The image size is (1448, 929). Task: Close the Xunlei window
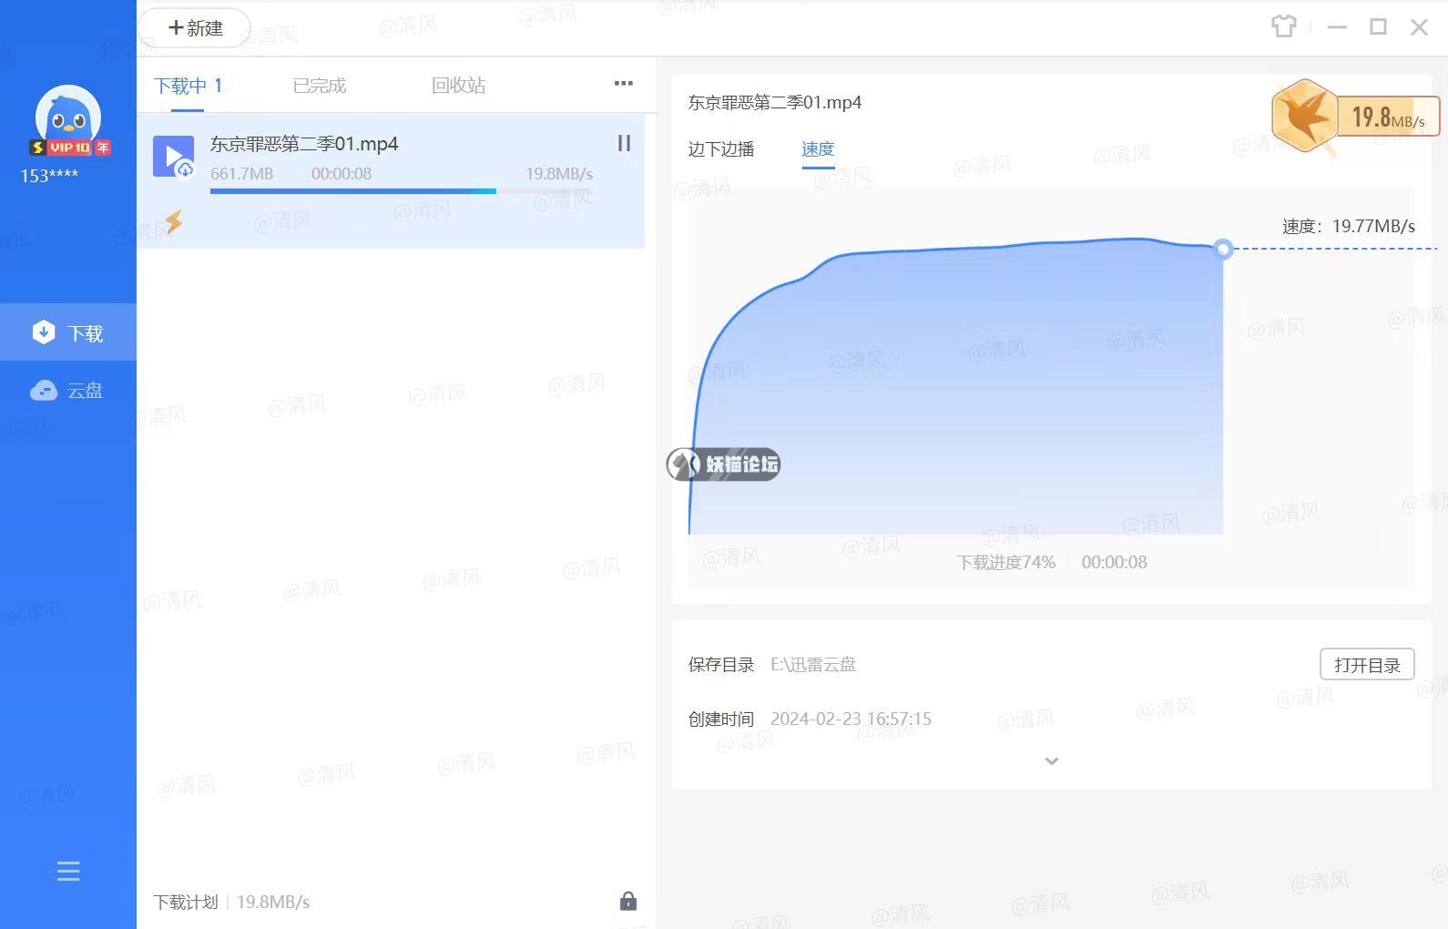pos(1419,27)
